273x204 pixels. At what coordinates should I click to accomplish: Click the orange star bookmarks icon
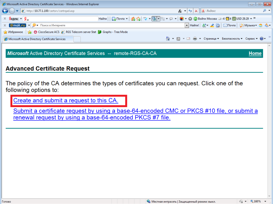139,19
